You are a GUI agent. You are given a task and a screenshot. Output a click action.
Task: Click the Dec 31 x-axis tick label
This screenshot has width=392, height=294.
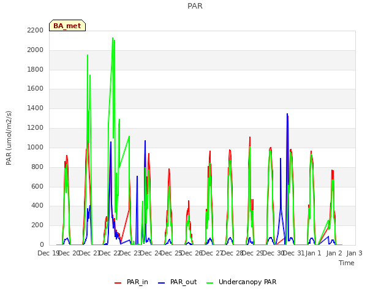tap(293, 253)
